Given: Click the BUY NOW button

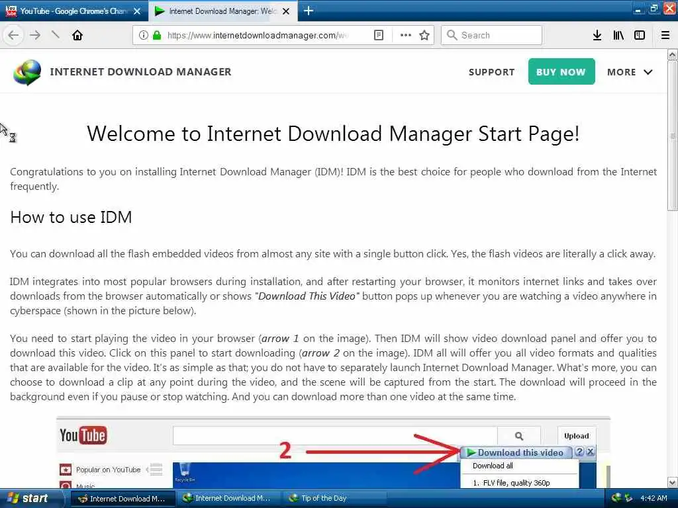Looking at the screenshot, I should point(561,71).
